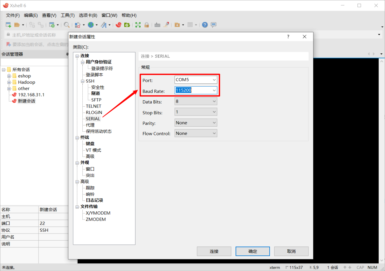The height and width of the screenshot is (271, 385).
Task: Select 代理 in the category tree
Action: click(90, 125)
